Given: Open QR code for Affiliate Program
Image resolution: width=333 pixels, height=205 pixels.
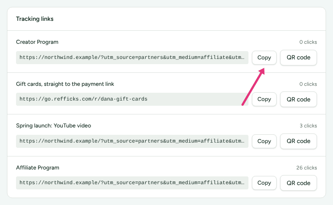Looking at the screenshot, I should 298,183.
